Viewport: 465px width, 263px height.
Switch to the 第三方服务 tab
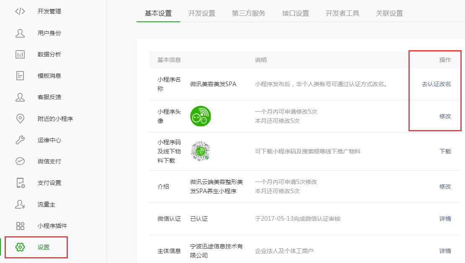248,13
